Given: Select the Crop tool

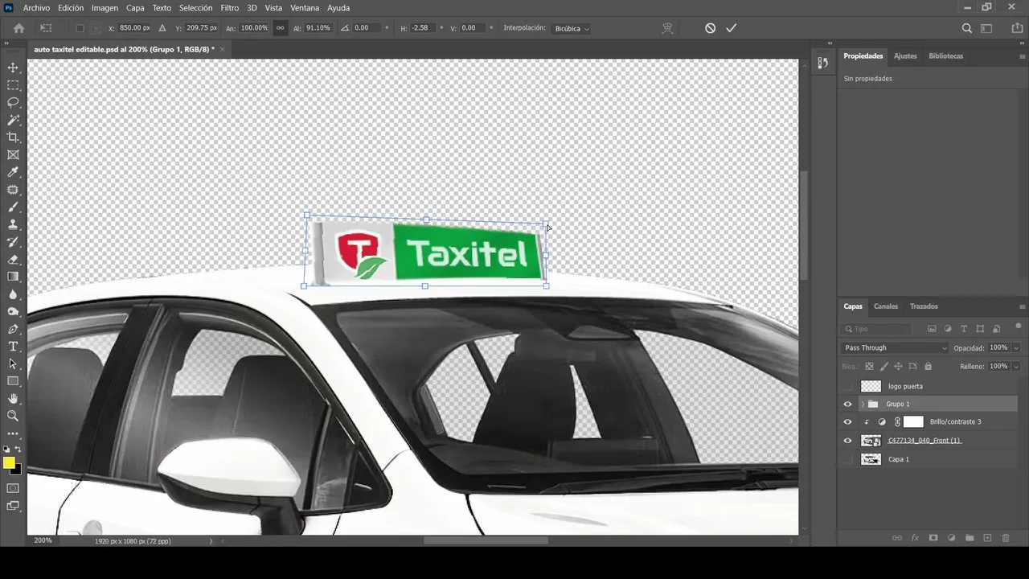Looking at the screenshot, I should click(x=13, y=138).
